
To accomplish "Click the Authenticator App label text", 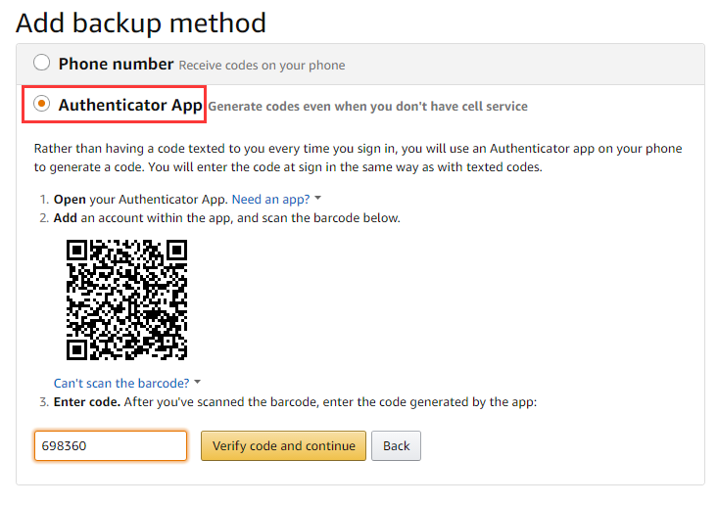I will coord(129,105).
